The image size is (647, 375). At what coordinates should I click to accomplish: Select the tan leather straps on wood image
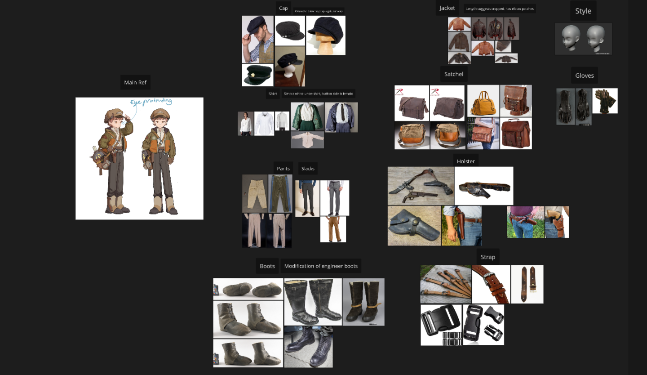point(446,284)
